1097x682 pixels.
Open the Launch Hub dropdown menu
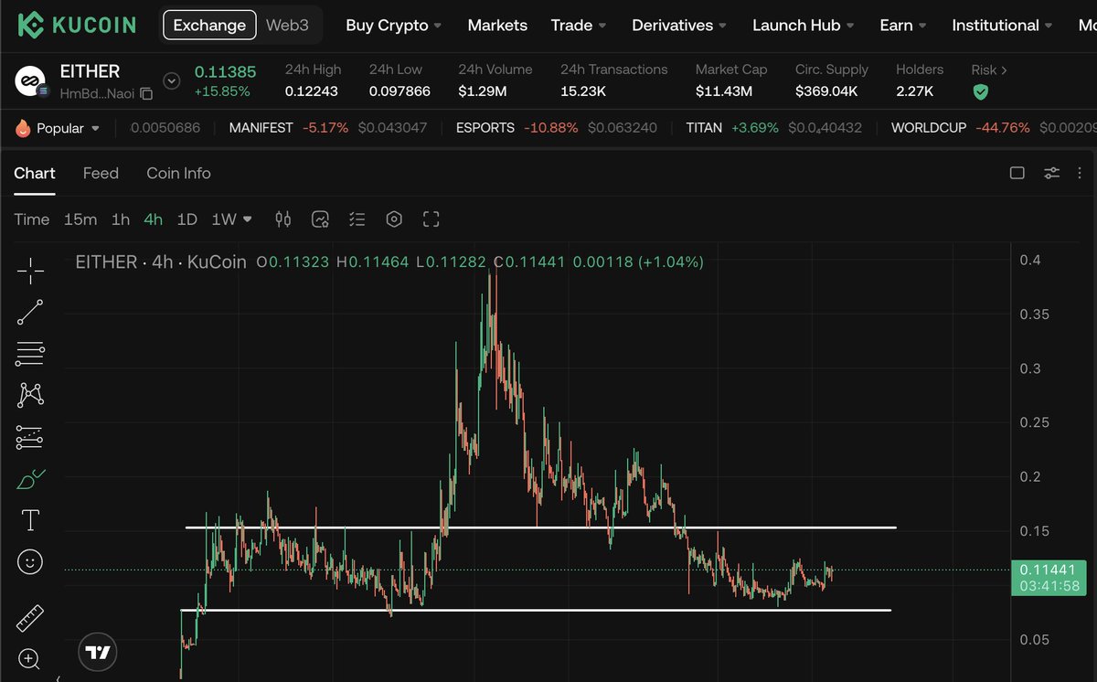[804, 26]
